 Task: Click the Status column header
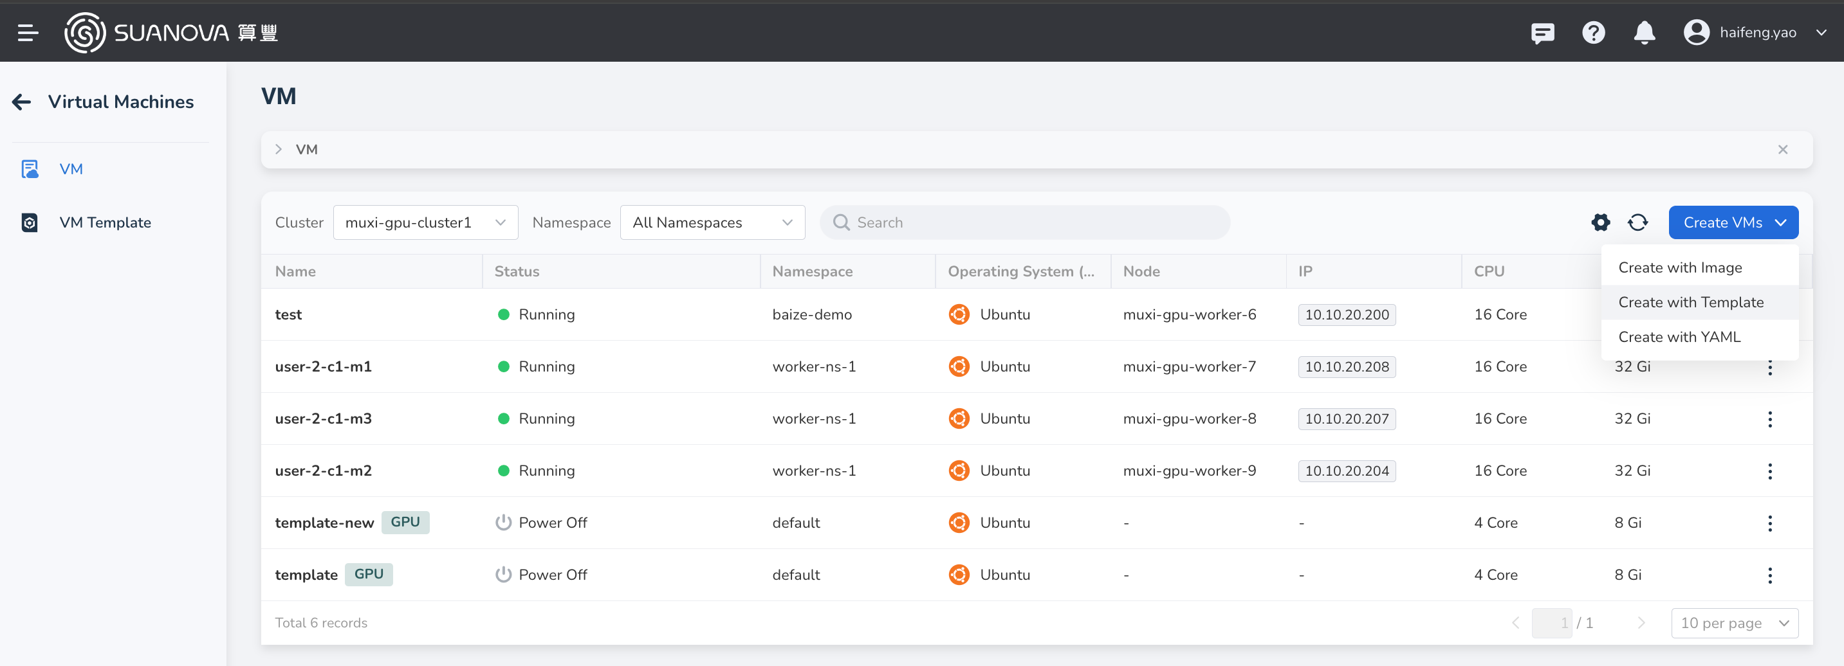pyautogui.click(x=517, y=272)
